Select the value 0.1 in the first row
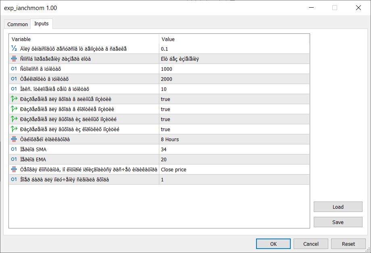Image resolution: width=371 pixels, height=253 pixels. point(234,49)
